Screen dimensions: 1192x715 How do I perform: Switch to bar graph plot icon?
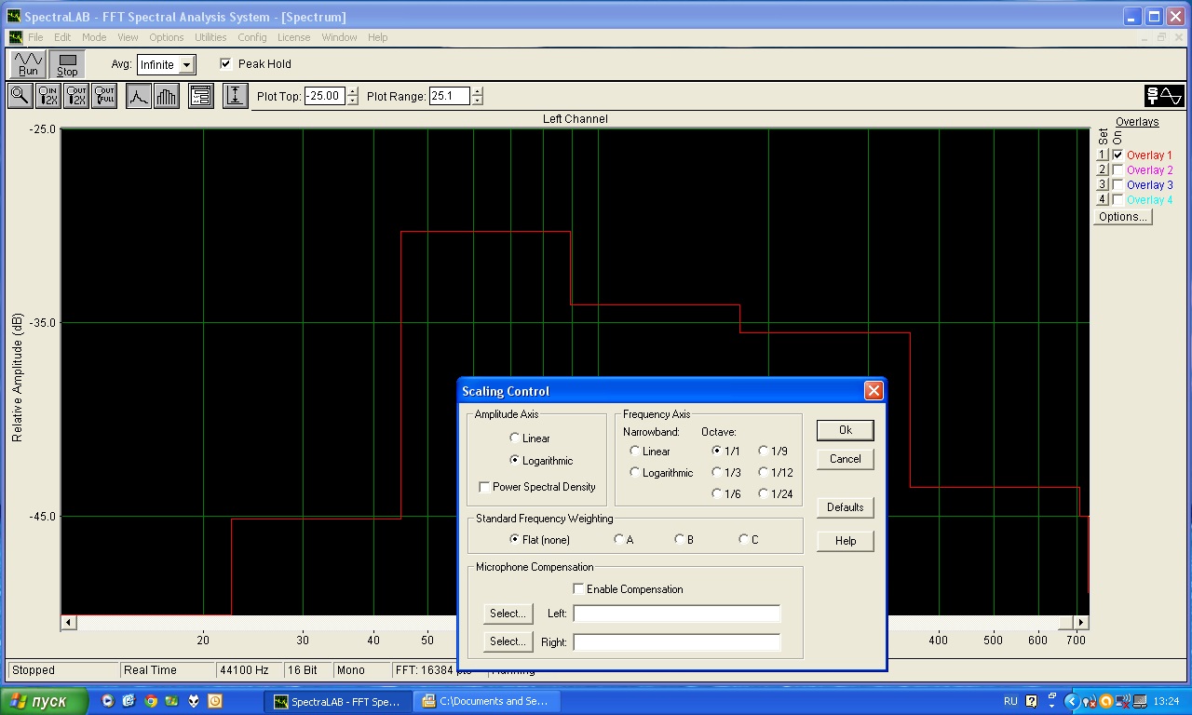pos(167,96)
